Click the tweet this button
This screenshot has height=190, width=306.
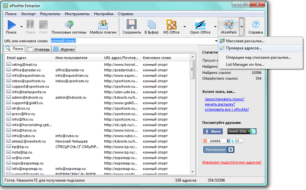242,131
